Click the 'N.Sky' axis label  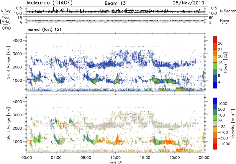tap(6, 11)
